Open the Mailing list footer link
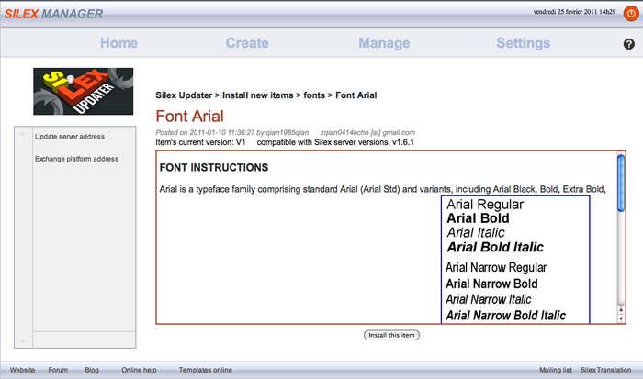 (556, 370)
